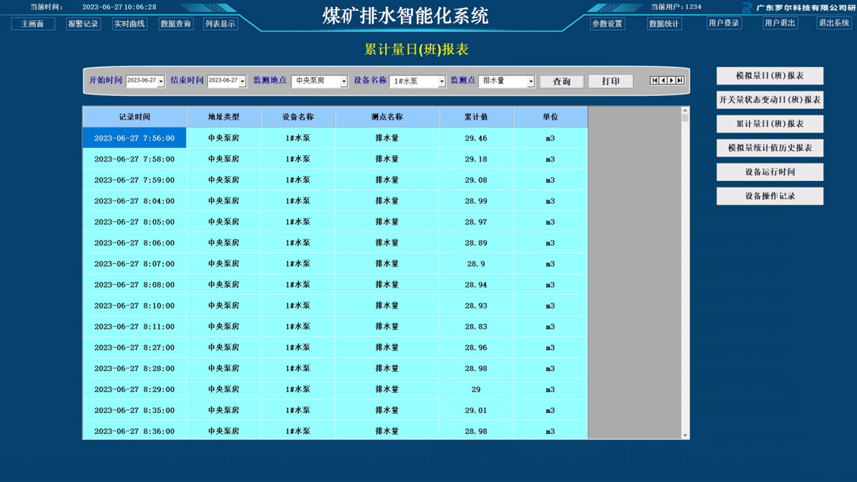Select row 2023-06-27 8:11:00
857x482 pixels.
coord(335,327)
